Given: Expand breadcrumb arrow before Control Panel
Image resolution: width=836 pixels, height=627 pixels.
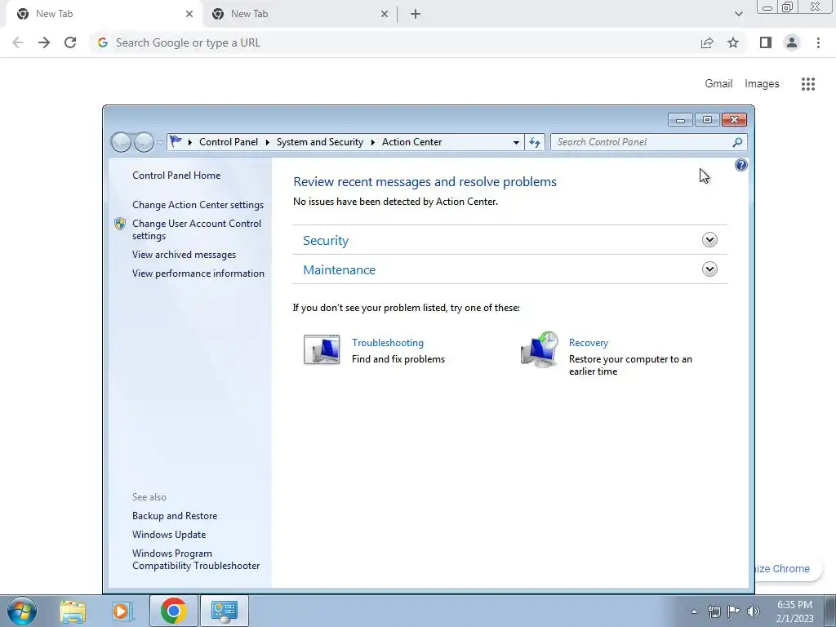Looking at the screenshot, I should point(189,142).
